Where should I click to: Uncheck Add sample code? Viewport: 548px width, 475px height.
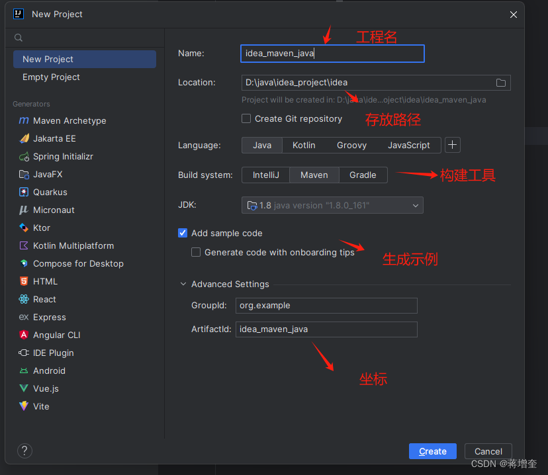183,233
